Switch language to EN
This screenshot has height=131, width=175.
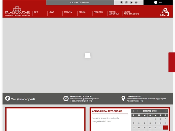[x=161, y=2]
